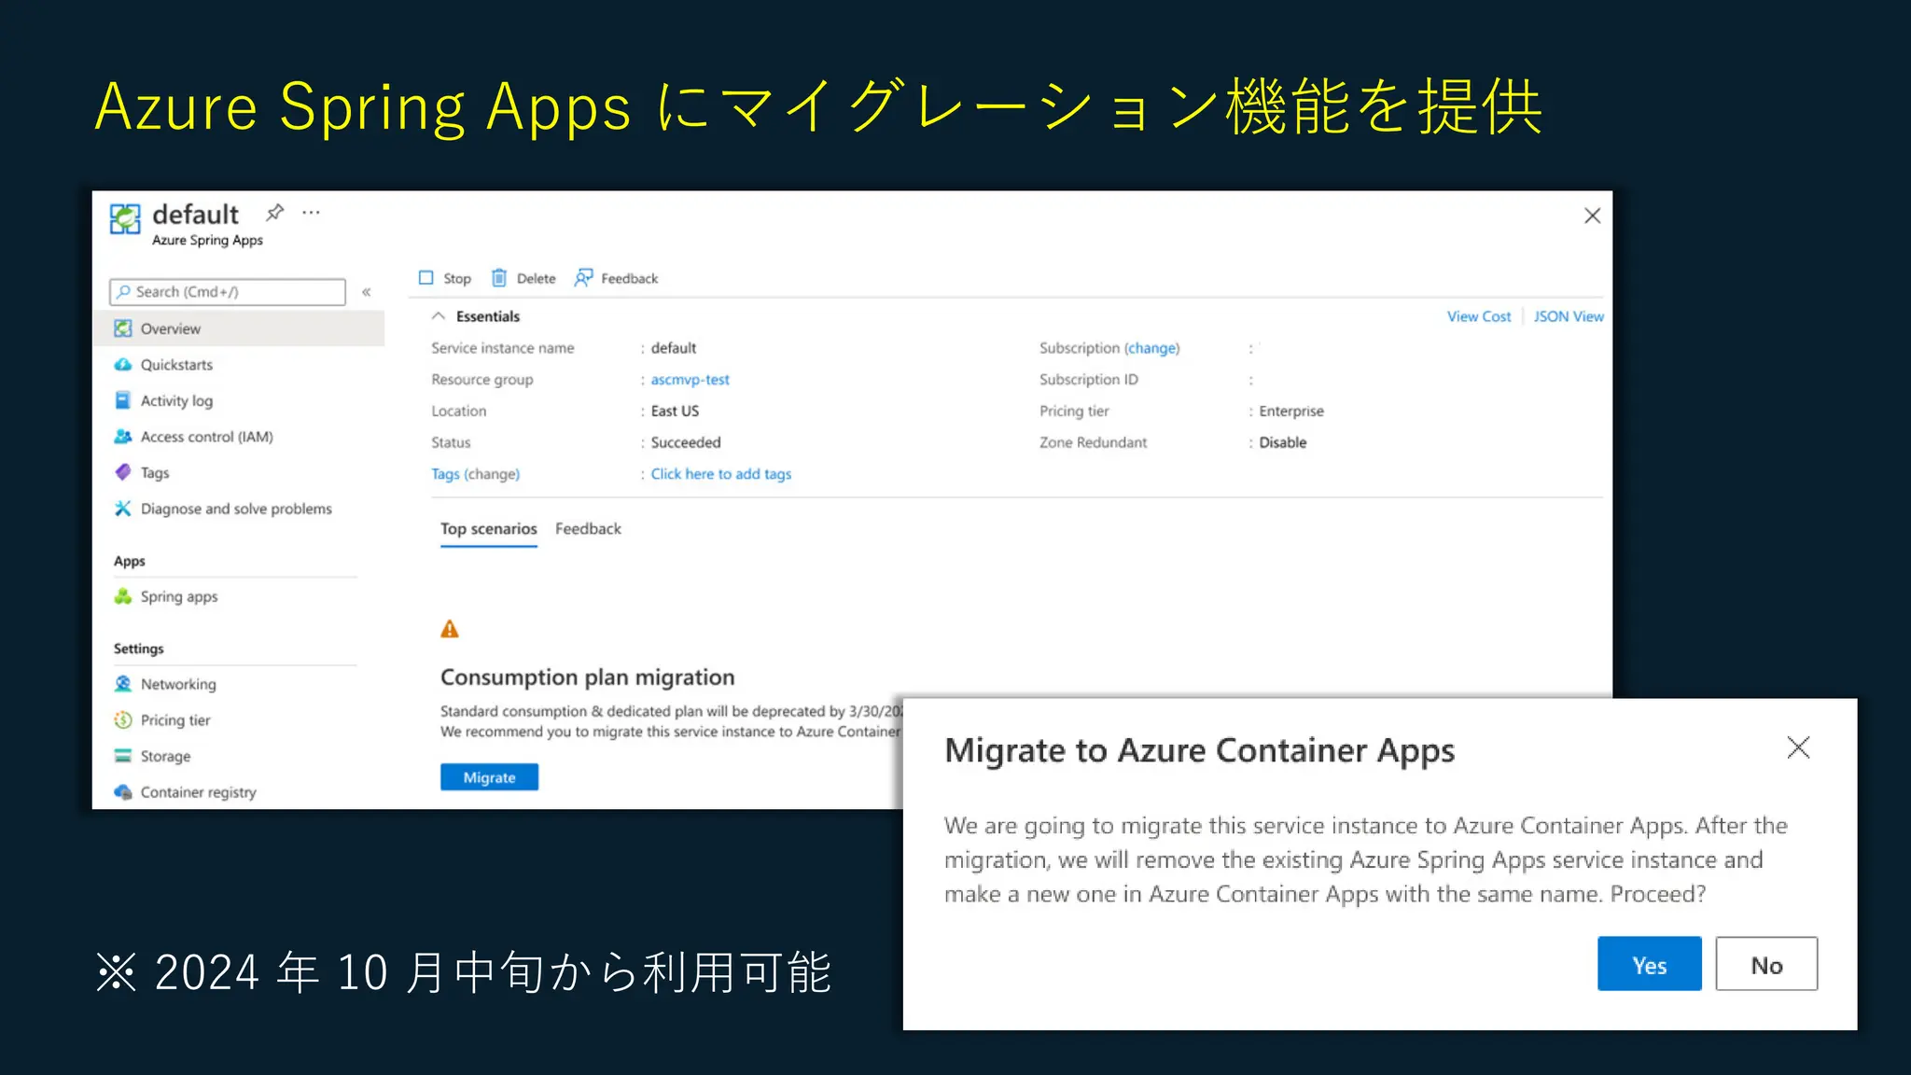The width and height of the screenshot is (1911, 1075).
Task: Click the Overview sidebar icon
Action: 122,328
